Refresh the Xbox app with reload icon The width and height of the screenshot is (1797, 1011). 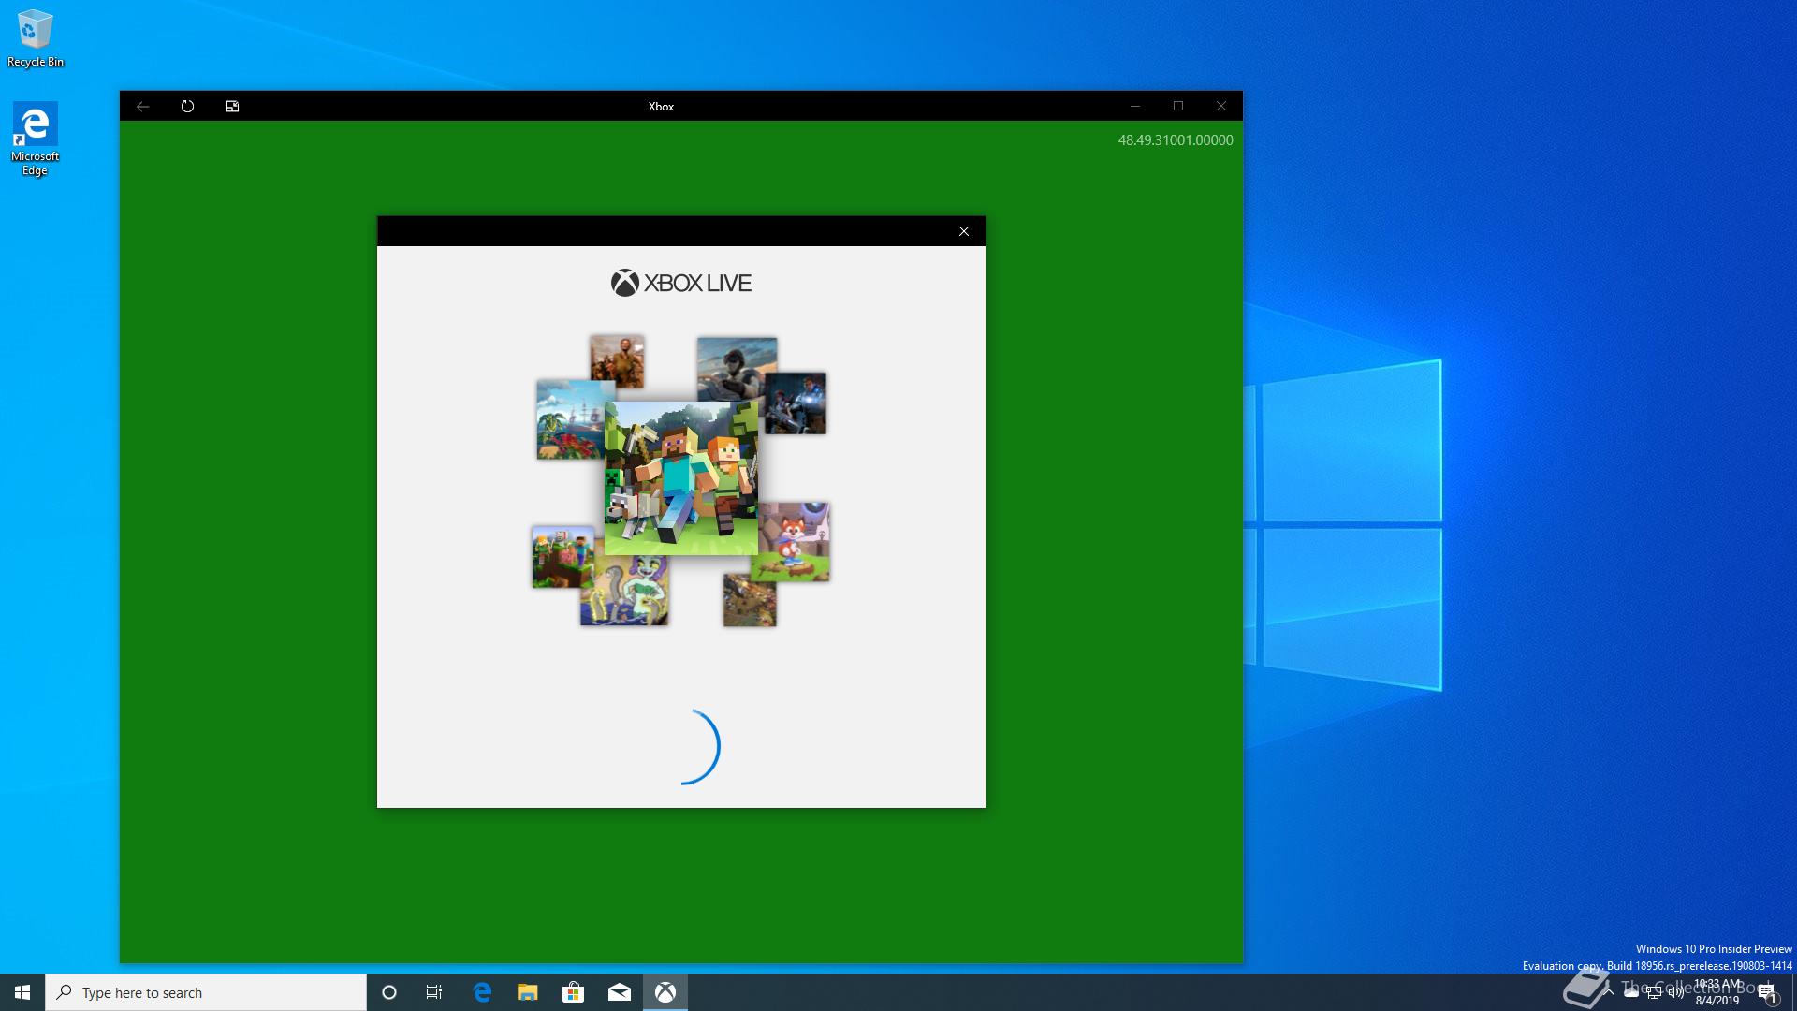pos(187,107)
